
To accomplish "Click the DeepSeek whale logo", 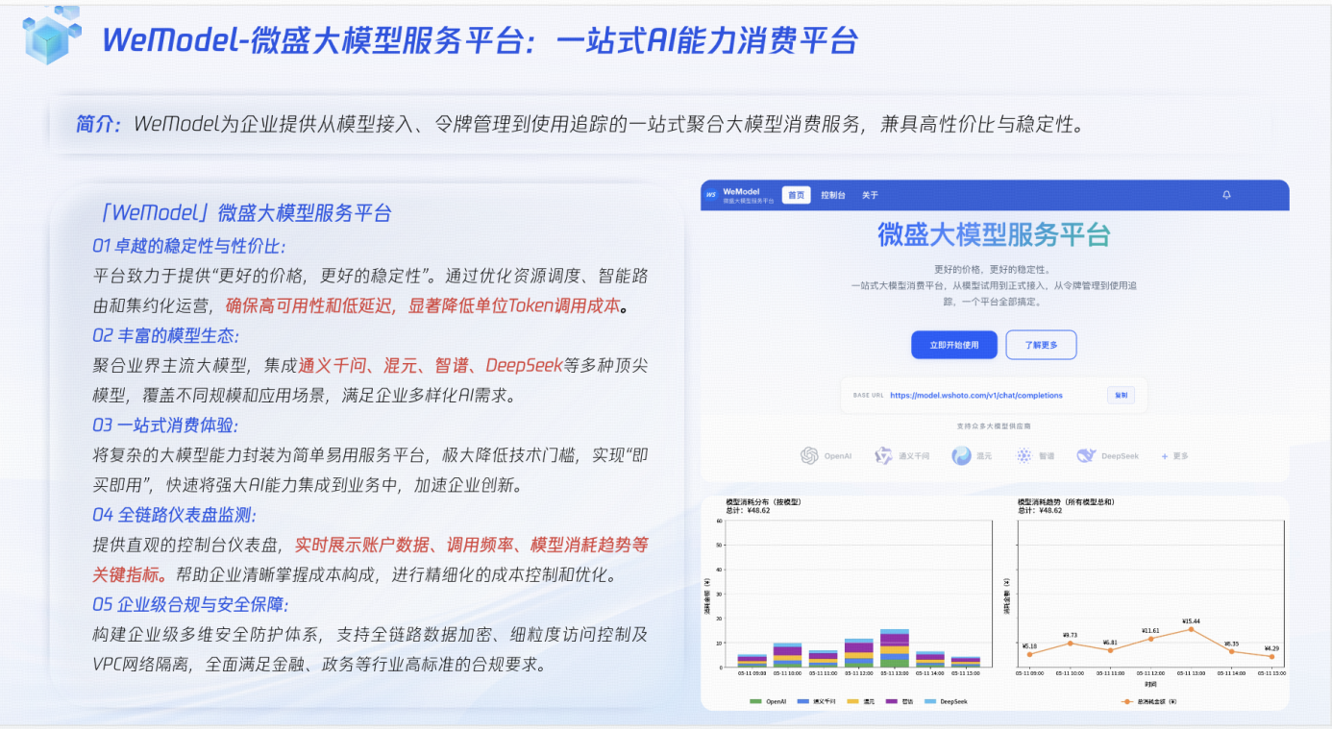I will tap(1087, 456).
